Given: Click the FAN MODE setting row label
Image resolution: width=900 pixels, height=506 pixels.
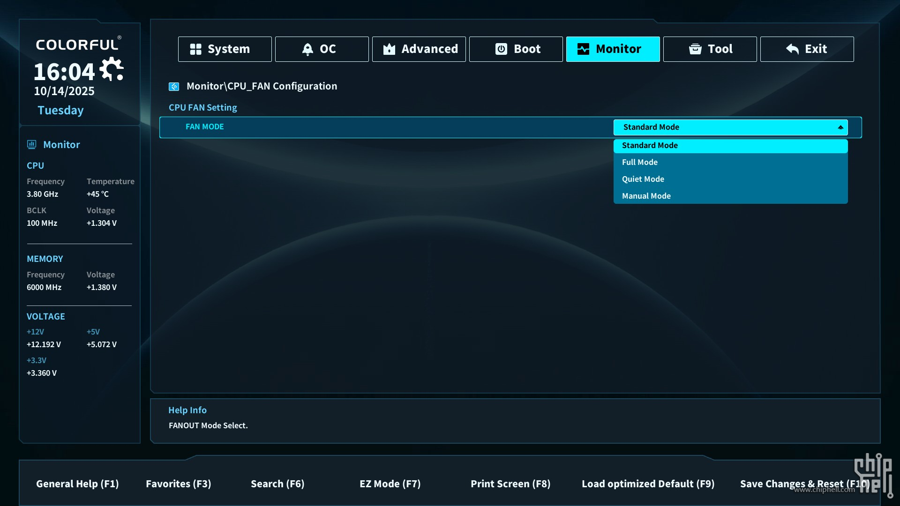Looking at the screenshot, I should [x=205, y=127].
